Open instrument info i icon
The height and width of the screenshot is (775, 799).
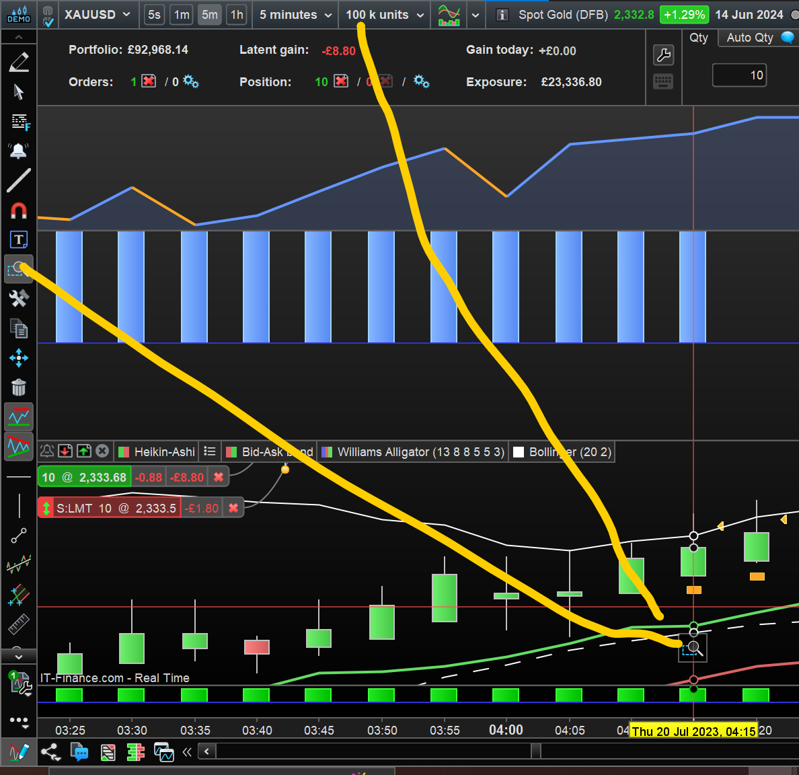(502, 15)
